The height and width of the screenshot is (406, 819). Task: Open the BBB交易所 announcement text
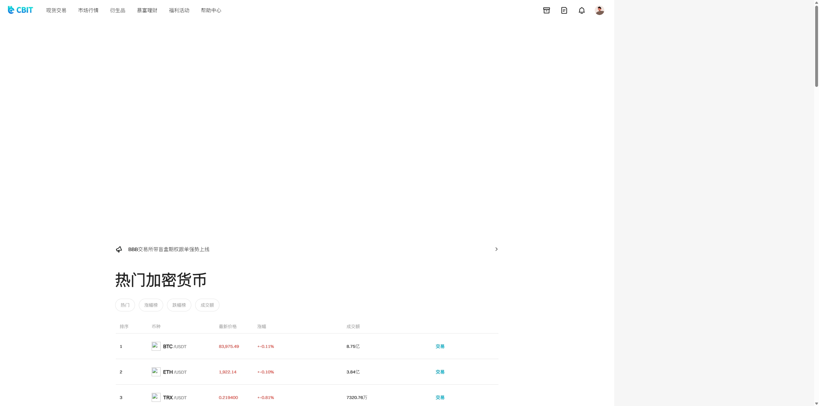coord(169,249)
